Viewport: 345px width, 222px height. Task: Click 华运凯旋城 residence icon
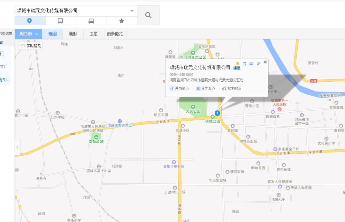218,175
